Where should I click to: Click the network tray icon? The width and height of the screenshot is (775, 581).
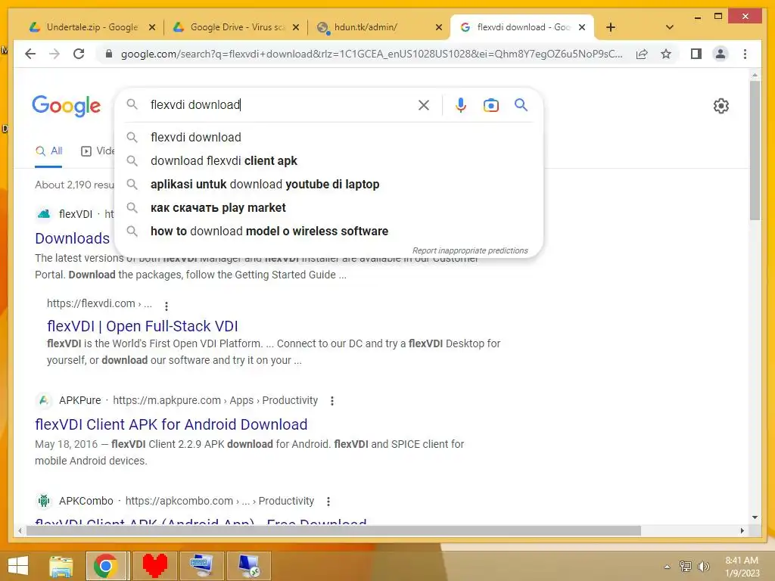(686, 566)
